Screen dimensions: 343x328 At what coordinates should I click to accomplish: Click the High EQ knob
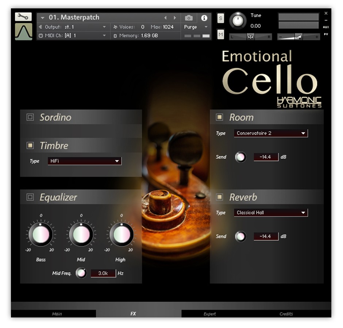(x=122, y=234)
